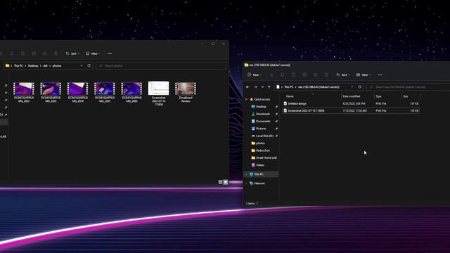
Task: Click Rename icon in nas window toolbar
Action: tap(304, 75)
